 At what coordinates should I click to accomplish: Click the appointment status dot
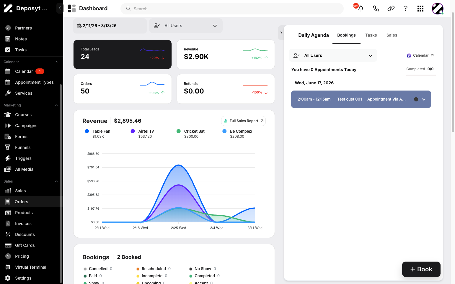pyautogui.click(x=416, y=99)
